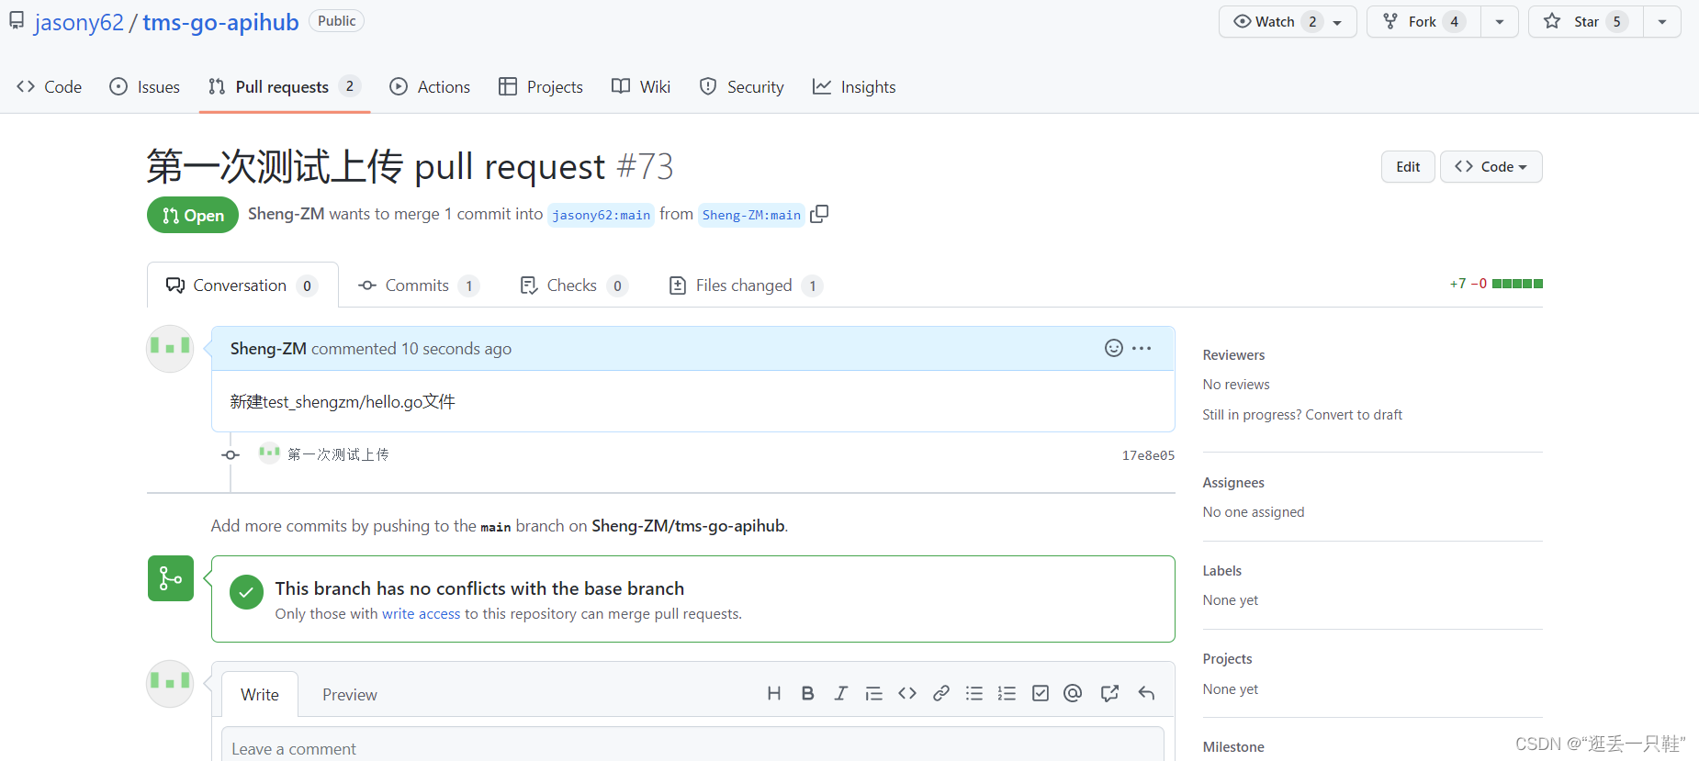Click the diffstat green bars
The image size is (1699, 761).
coord(1517,284)
